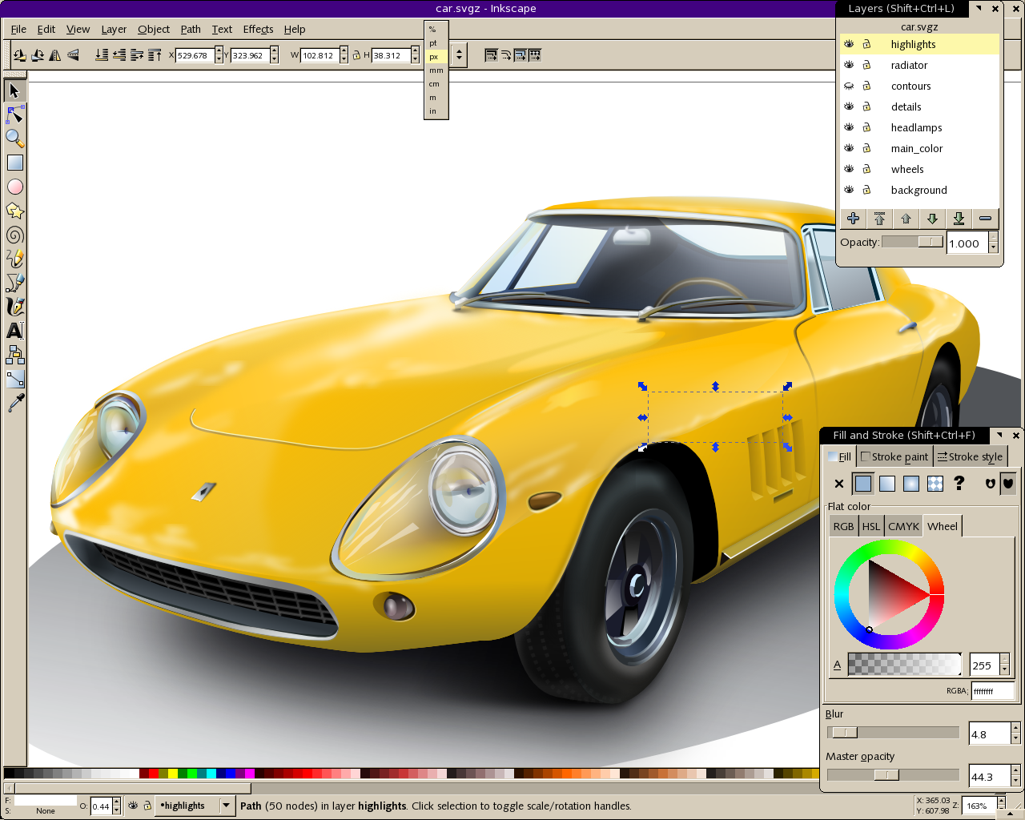
Task: Pick the Calligraphy tool
Action: (x=14, y=307)
